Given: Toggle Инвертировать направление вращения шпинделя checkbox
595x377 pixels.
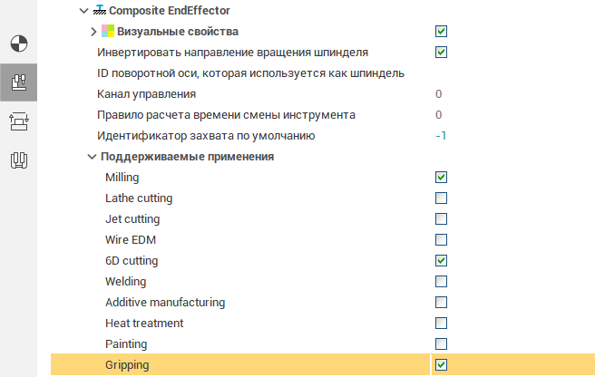Looking at the screenshot, I should [441, 52].
